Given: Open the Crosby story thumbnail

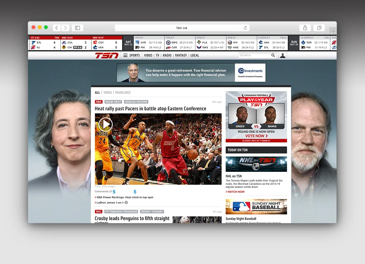Looking at the screenshot, I should 197,220.
